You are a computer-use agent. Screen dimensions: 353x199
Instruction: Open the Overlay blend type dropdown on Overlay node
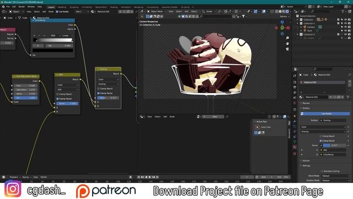[x=108, y=84]
